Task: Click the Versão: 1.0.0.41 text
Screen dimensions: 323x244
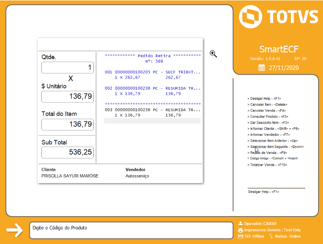Action: point(265,59)
